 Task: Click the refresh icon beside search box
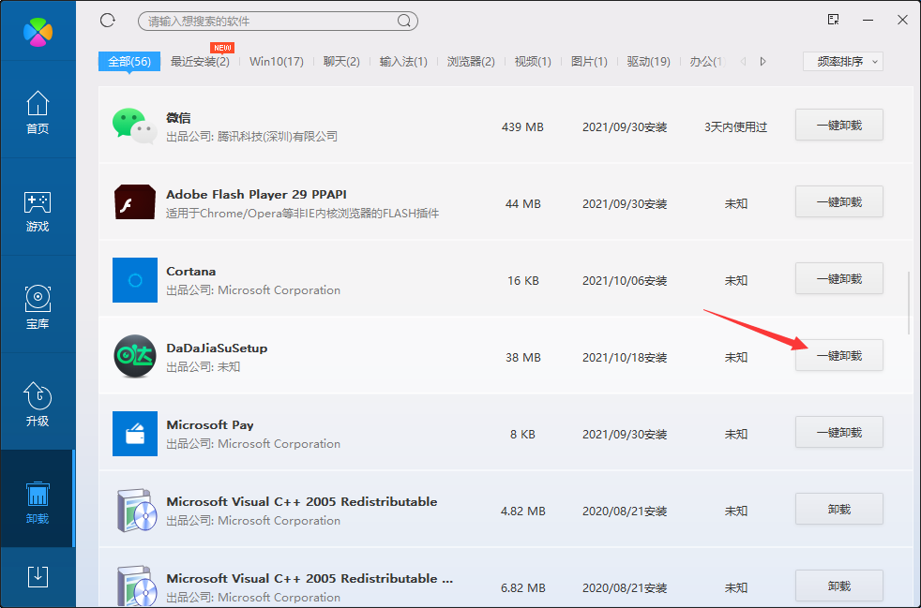pos(108,21)
